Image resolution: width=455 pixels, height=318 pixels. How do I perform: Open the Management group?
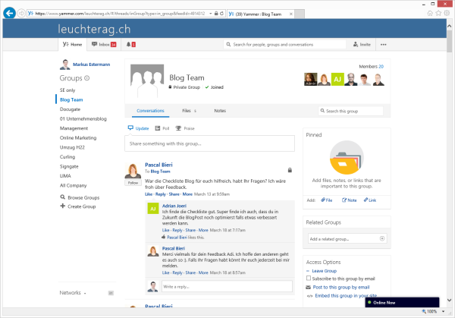click(x=74, y=128)
